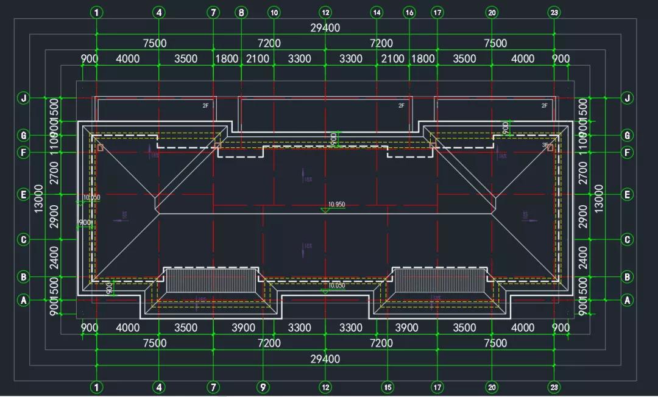The height and width of the screenshot is (397, 658).
Task: Pick left-side axis bubble E
Action: (x=24, y=194)
